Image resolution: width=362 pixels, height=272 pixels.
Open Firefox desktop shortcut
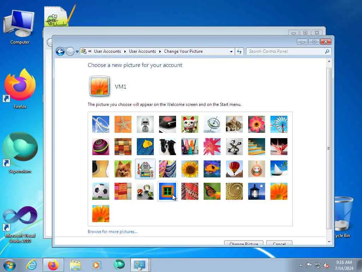(20, 88)
